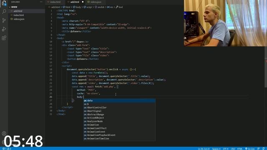This screenshot has width=267, height=150.
Task: Choose AnimationEvent from autocomplete list
Action: tap(119, 132)
